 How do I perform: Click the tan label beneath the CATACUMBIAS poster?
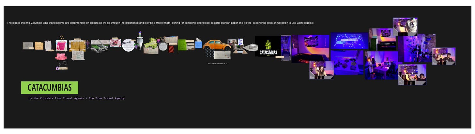280,57
